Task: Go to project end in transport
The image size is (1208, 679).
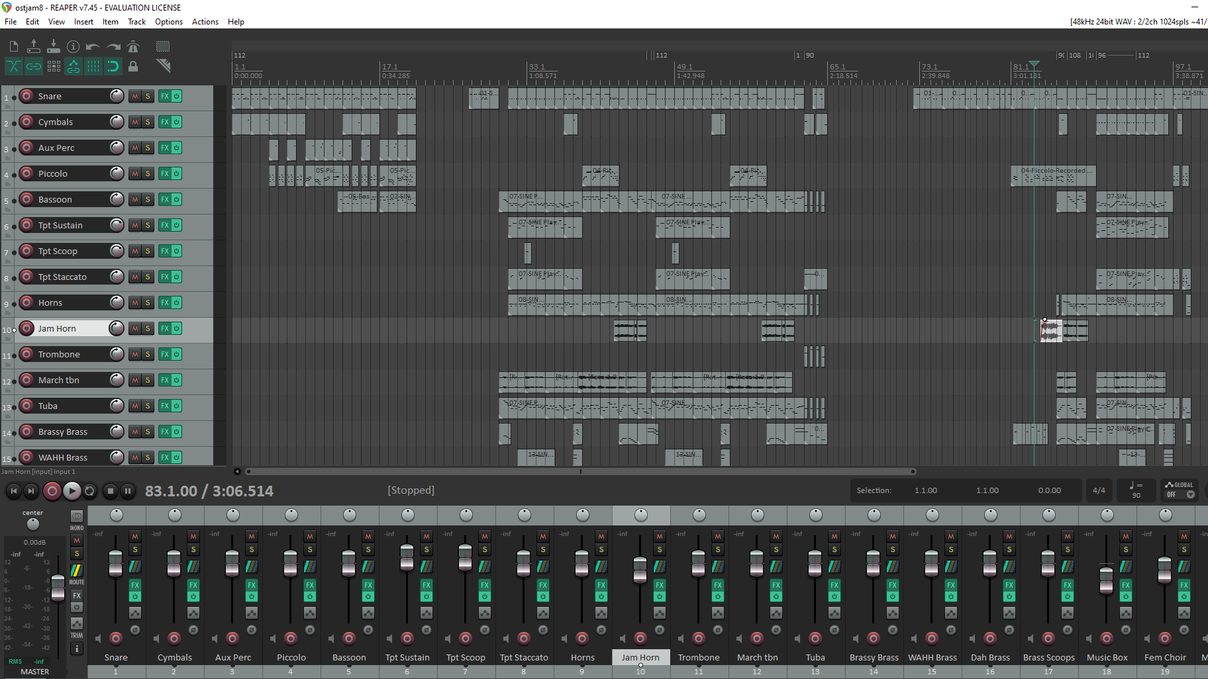Action: pos(30,491)
